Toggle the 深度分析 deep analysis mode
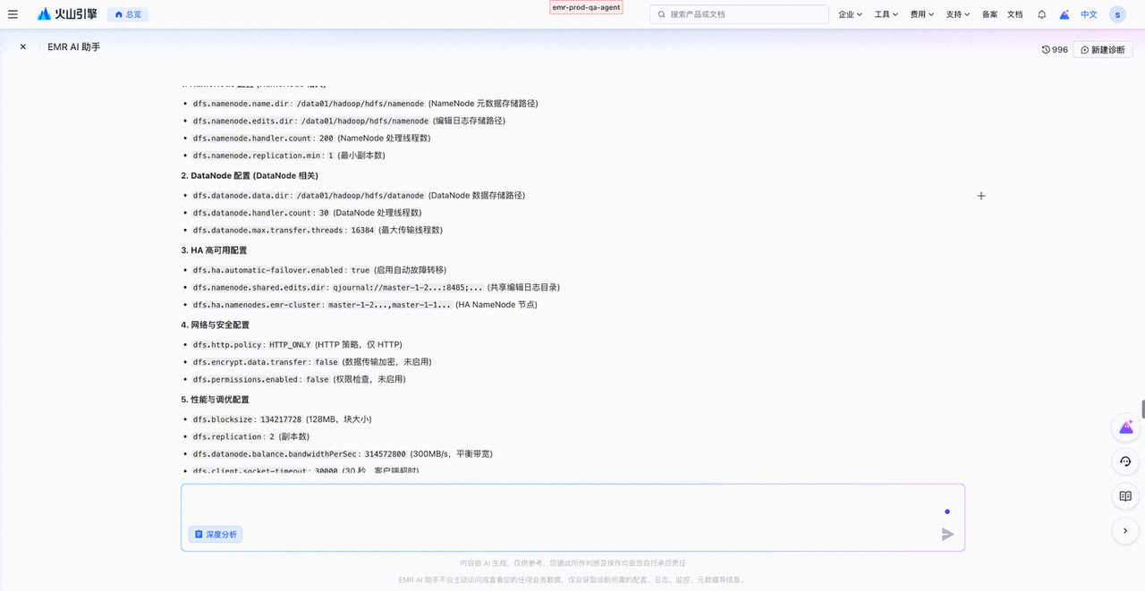Image resolution: width=1145 pixels, height=591 pixels. [216, 535]
